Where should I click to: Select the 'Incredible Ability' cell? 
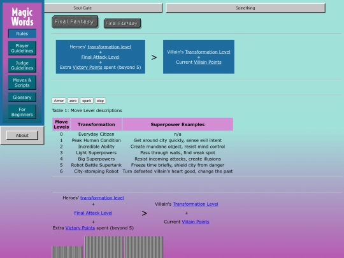(x=96, y=147)
